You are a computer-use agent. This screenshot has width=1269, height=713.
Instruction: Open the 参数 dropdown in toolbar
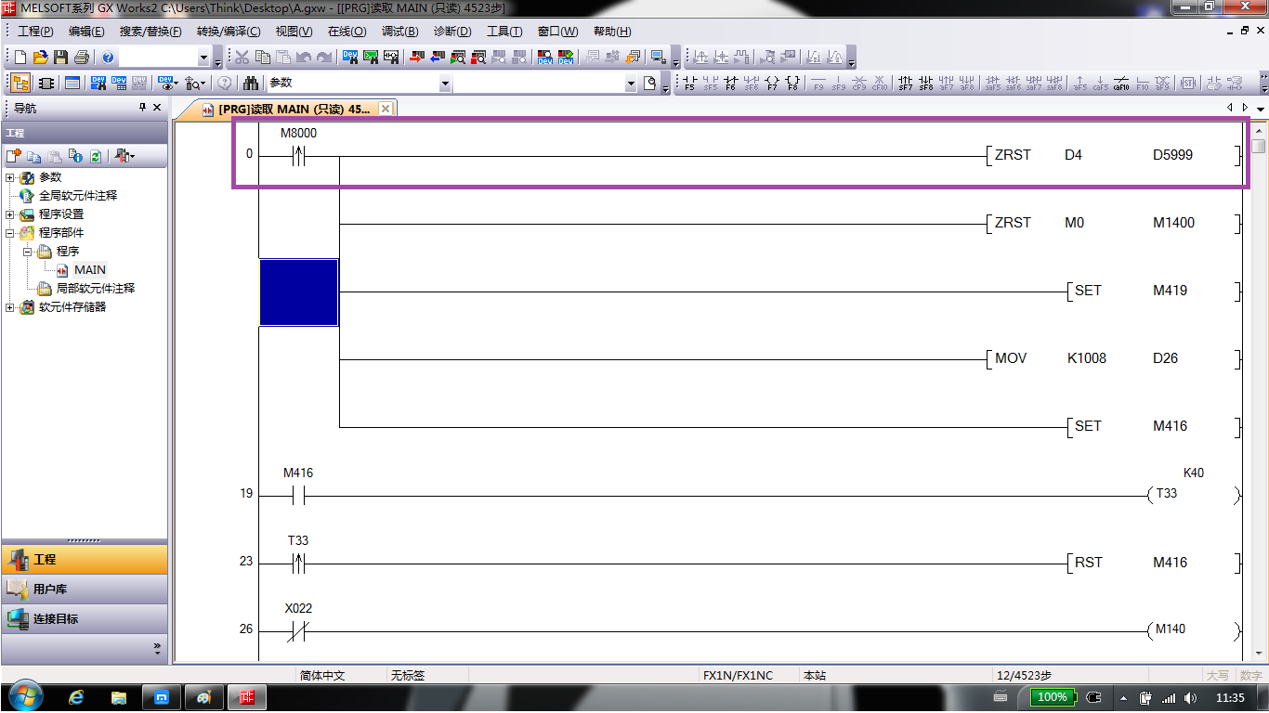(x=445, y=84)
